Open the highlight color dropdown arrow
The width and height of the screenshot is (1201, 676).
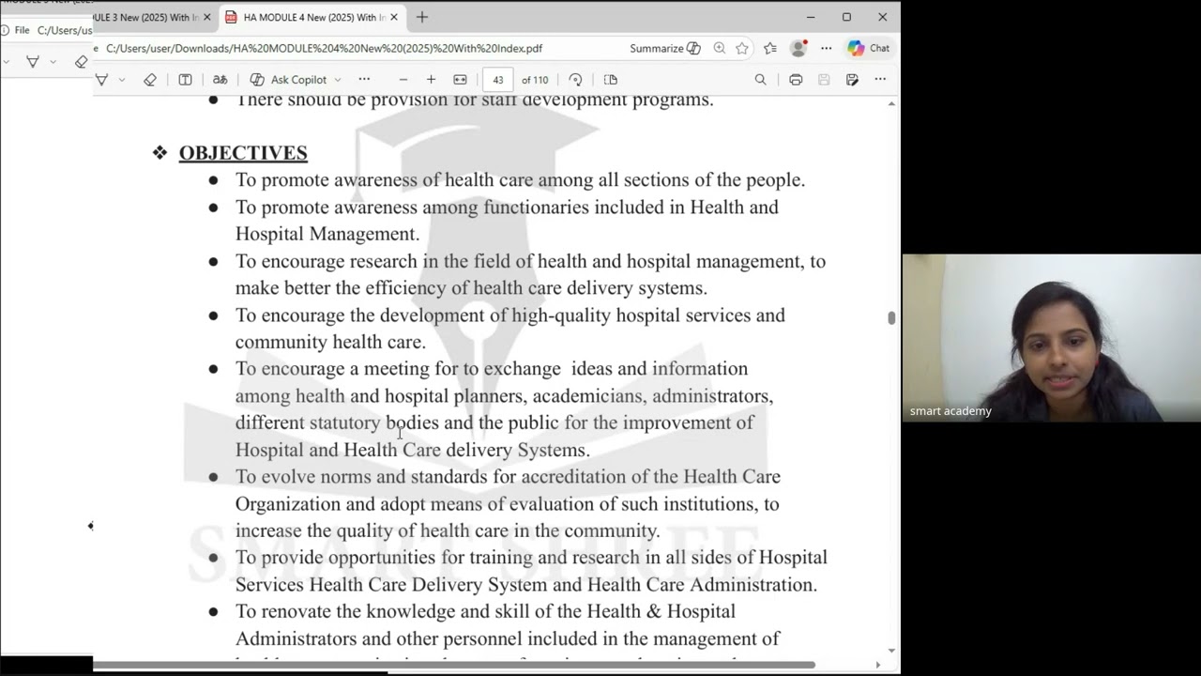(122, 80)
